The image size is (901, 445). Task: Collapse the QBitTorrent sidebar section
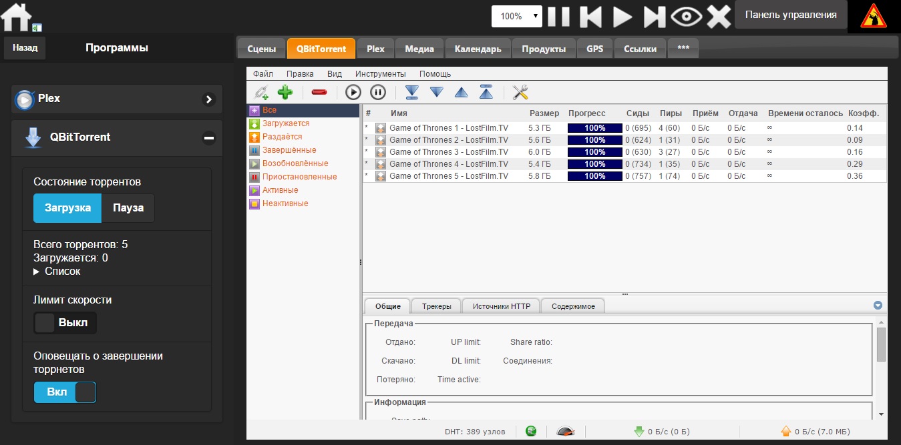209,138
